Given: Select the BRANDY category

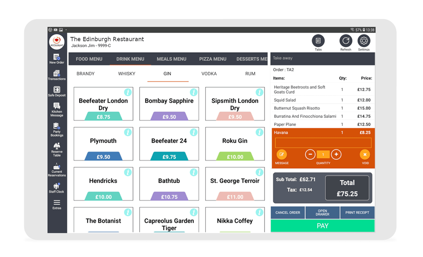Looking at the screenshot, I should coord(86,74).
